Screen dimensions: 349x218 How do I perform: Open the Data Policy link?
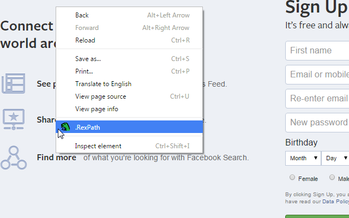pyautogui.click(x=335, y=202)
